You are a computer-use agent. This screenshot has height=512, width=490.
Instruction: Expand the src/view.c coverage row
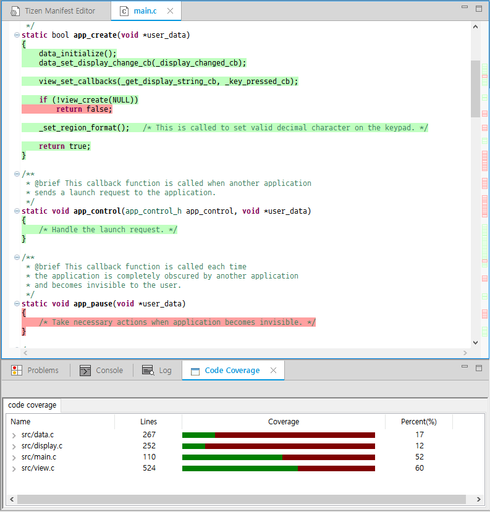click(14, 469)
